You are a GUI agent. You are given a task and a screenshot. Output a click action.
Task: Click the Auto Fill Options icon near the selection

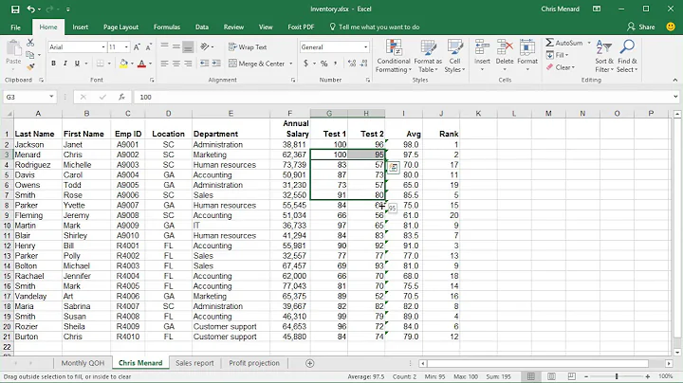[x=394, y=168]
